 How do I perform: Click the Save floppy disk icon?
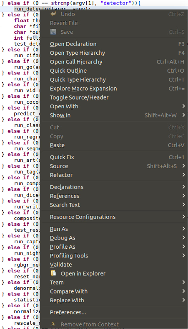53,32
